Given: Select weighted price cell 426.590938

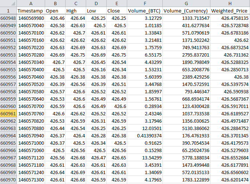Looking at the screenshot, I should pyautogui.click(x=230, y=92).
